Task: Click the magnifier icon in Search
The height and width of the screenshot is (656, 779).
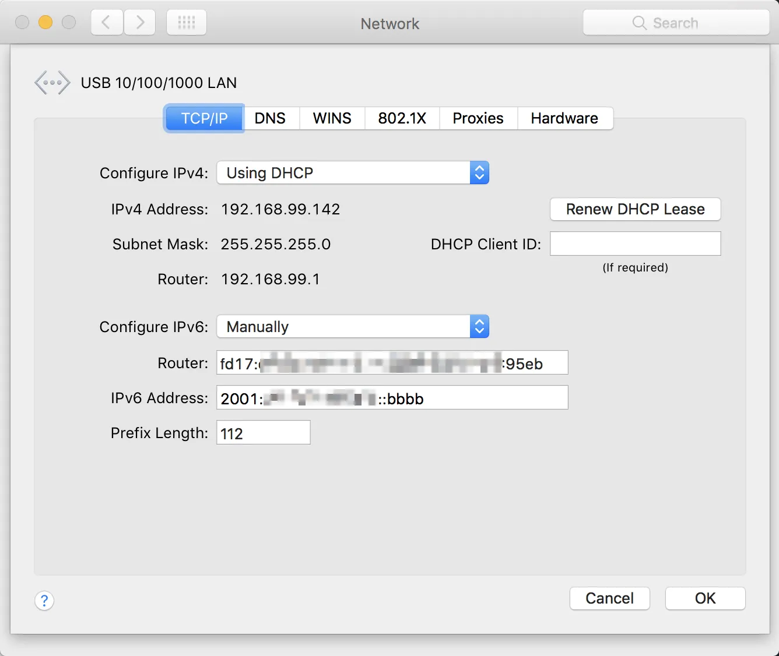Action: [639, 23]
